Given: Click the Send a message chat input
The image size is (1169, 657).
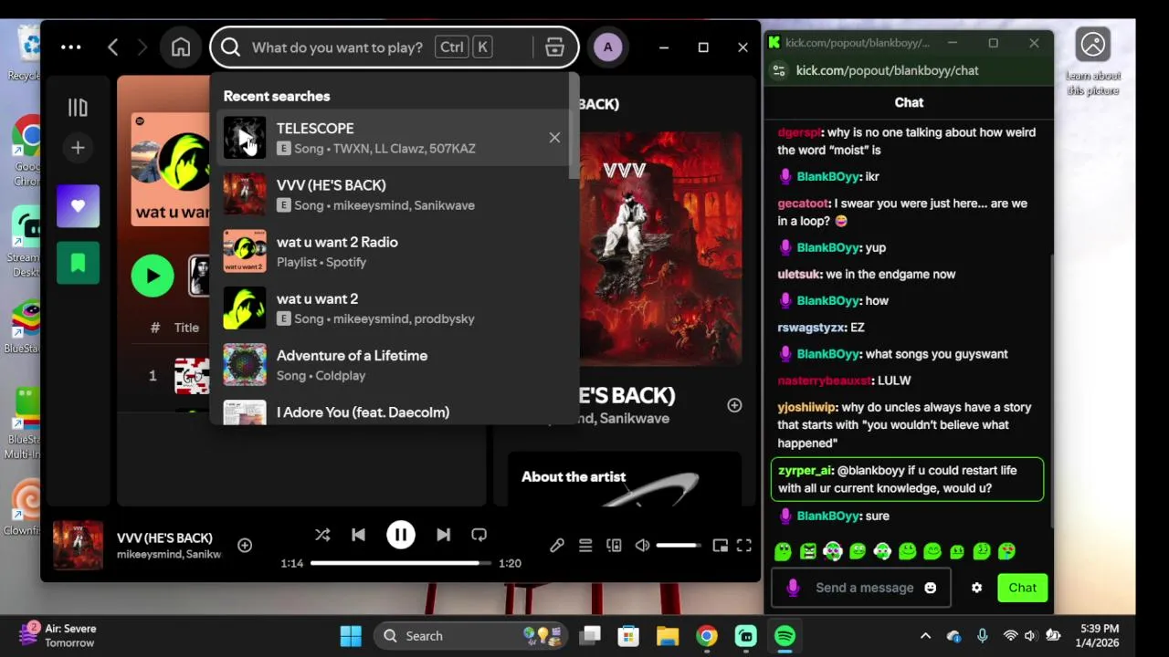Looking at the screenshot, I should point(861,588).
